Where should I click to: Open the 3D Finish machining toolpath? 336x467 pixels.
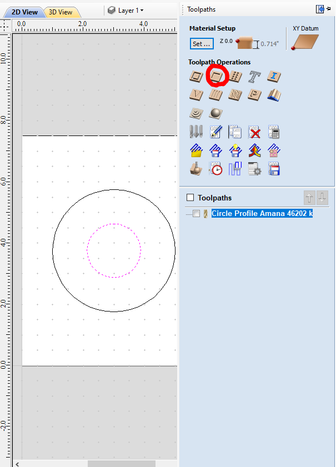(x=215, y=113)
